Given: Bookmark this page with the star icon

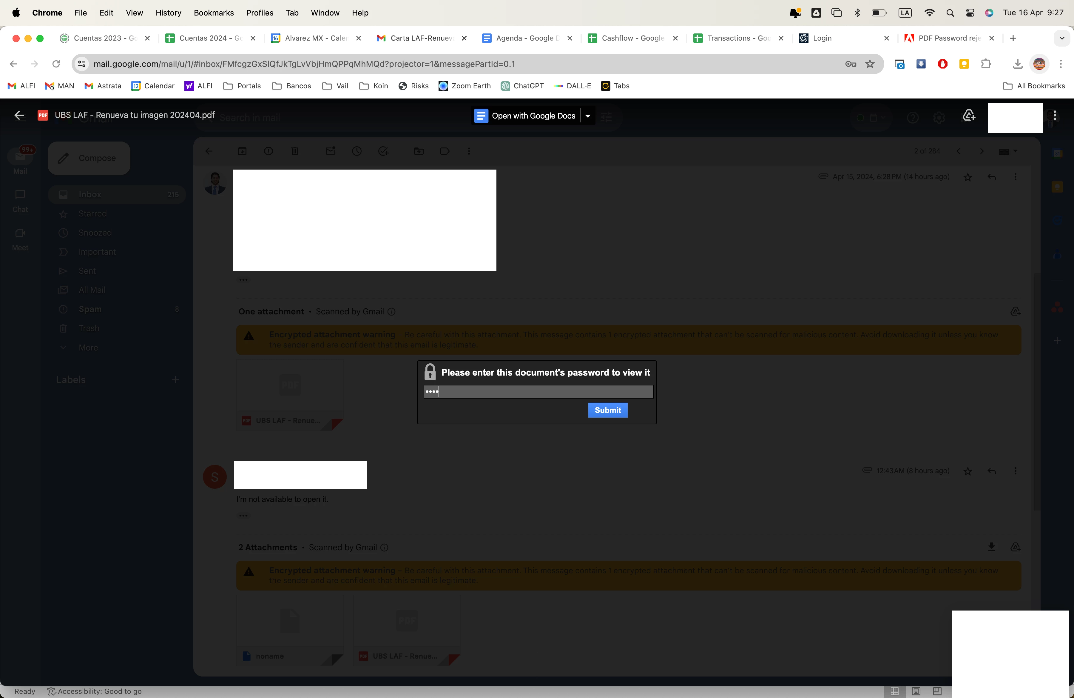Looking at the screenshot, I should [x=870, y=64].
